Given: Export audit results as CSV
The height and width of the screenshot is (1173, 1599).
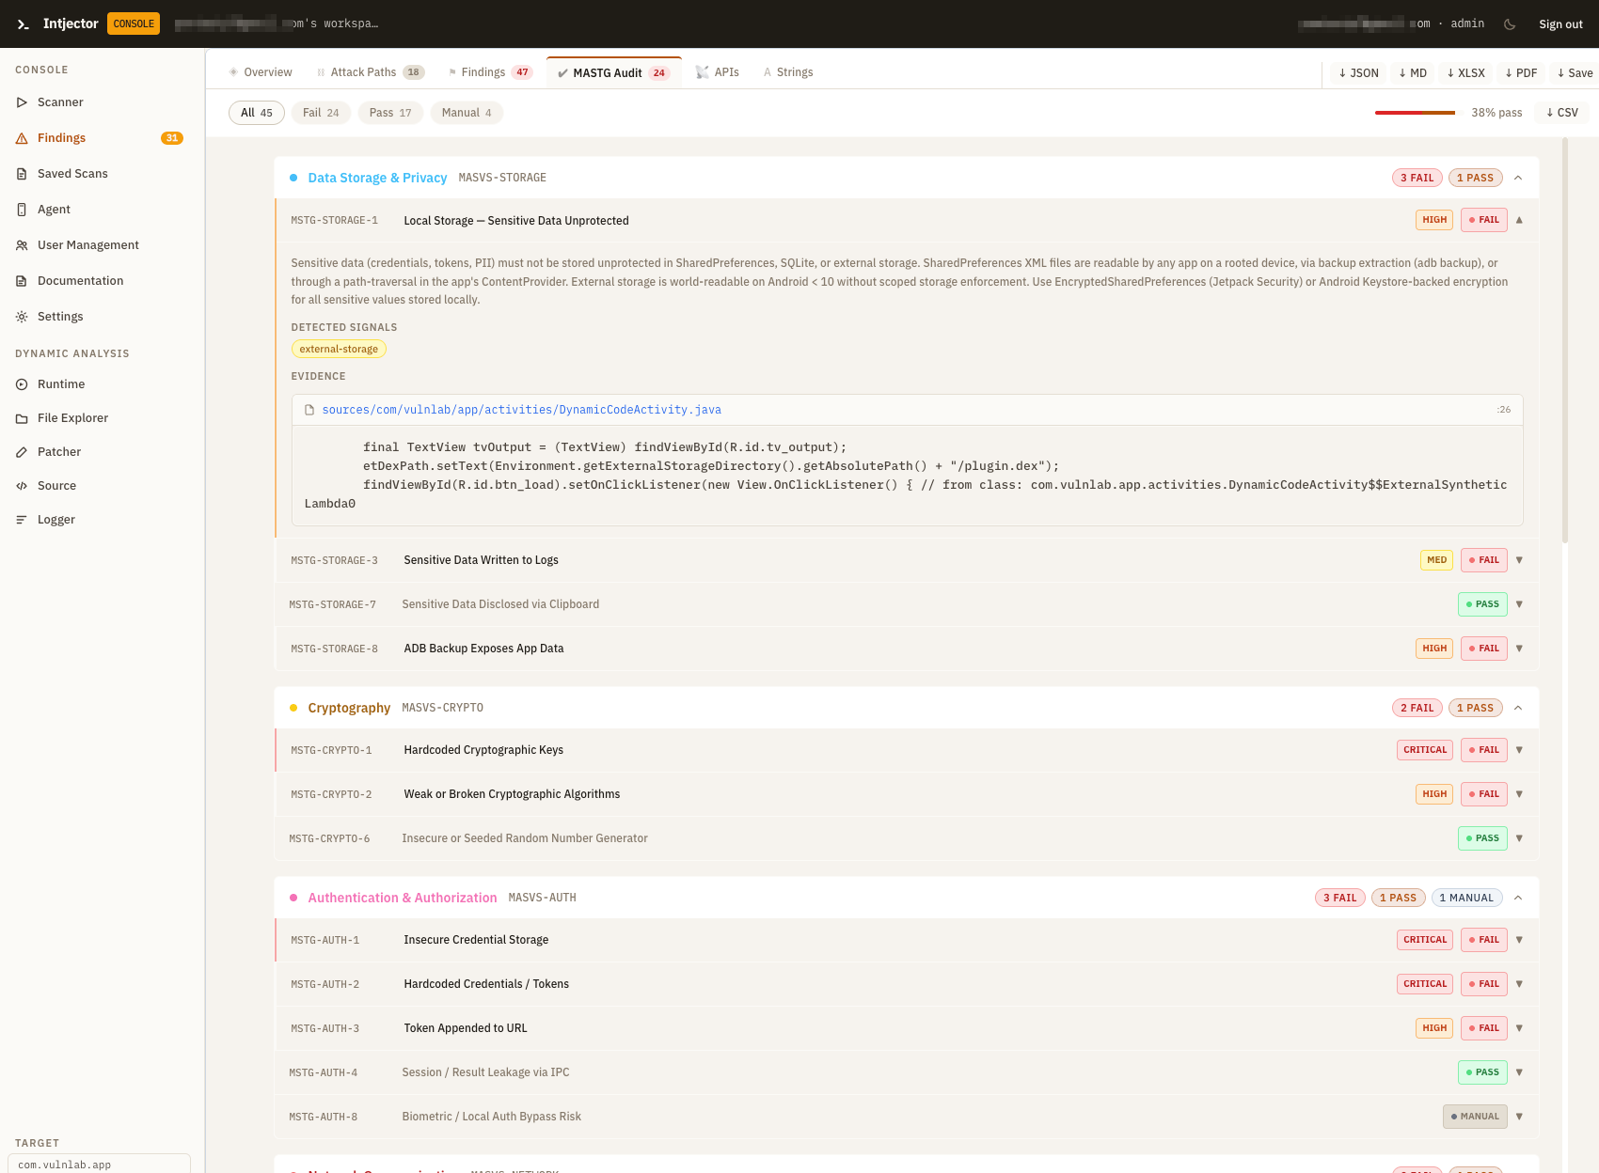Looking at the screenshot, I should (x=1562, y=113).
